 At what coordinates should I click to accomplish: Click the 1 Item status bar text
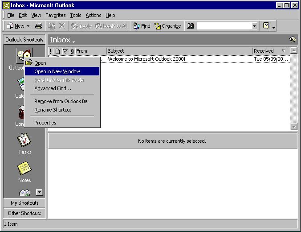point(11,224)
